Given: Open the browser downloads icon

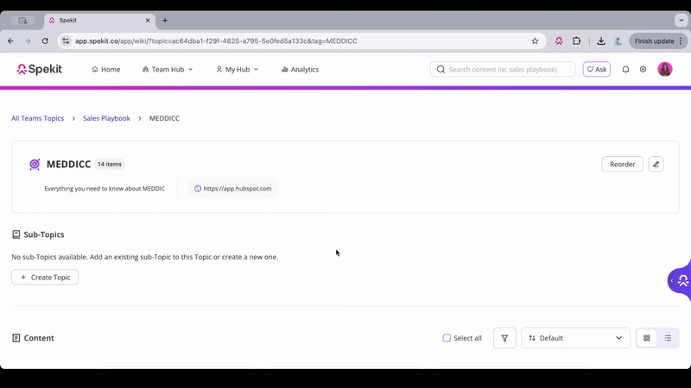Looking at the screenshot, I should click(x=601, y=41).
